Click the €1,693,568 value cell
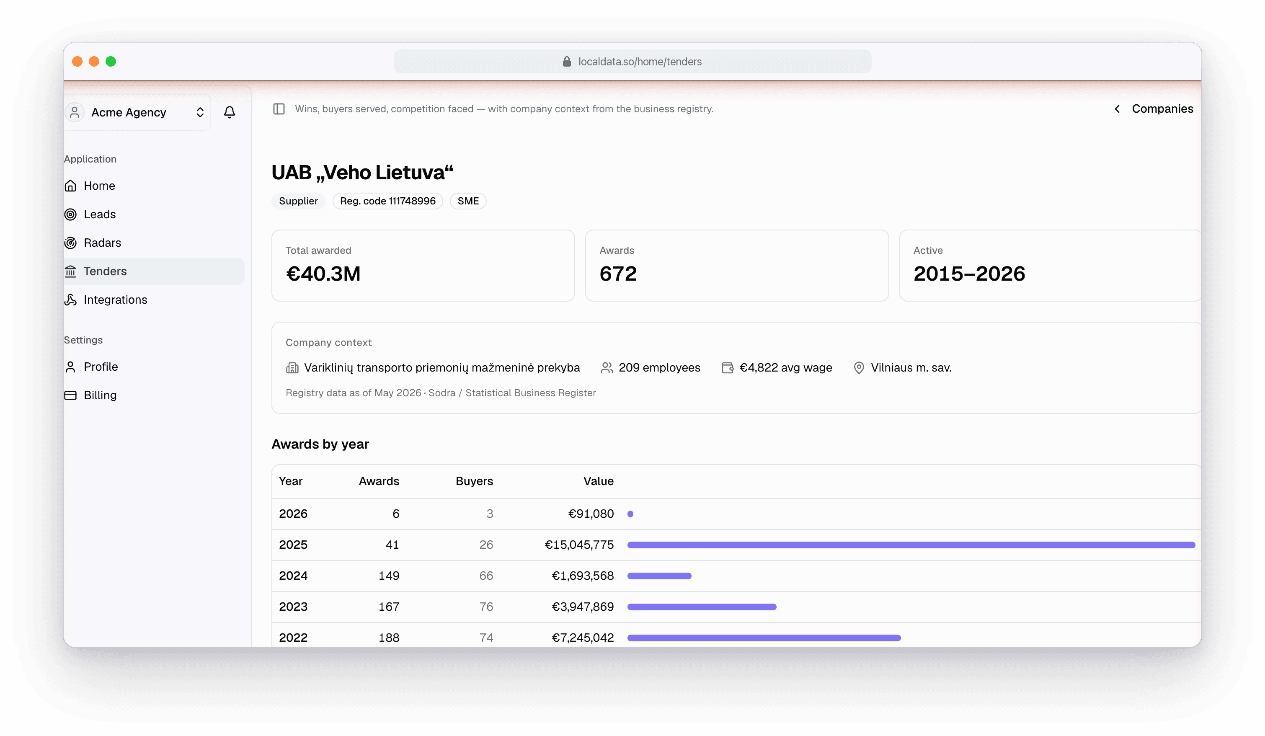This screenshot has height=736, width=1265. (x=583, y=576)
